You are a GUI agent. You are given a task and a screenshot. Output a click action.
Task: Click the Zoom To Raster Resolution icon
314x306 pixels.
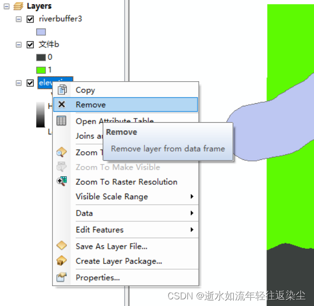62,181
